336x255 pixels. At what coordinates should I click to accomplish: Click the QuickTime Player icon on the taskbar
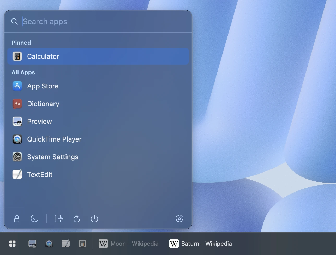pyautogui.click(x=49, y=244)
